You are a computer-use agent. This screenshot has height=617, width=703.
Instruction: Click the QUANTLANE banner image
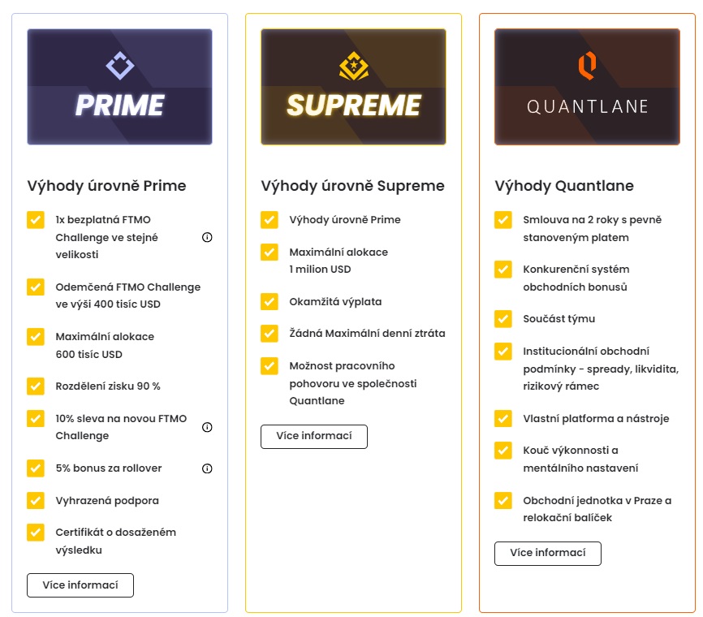[588, 87]
